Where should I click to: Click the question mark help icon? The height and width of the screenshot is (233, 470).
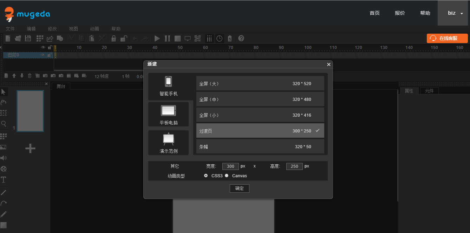coord(241,39)
